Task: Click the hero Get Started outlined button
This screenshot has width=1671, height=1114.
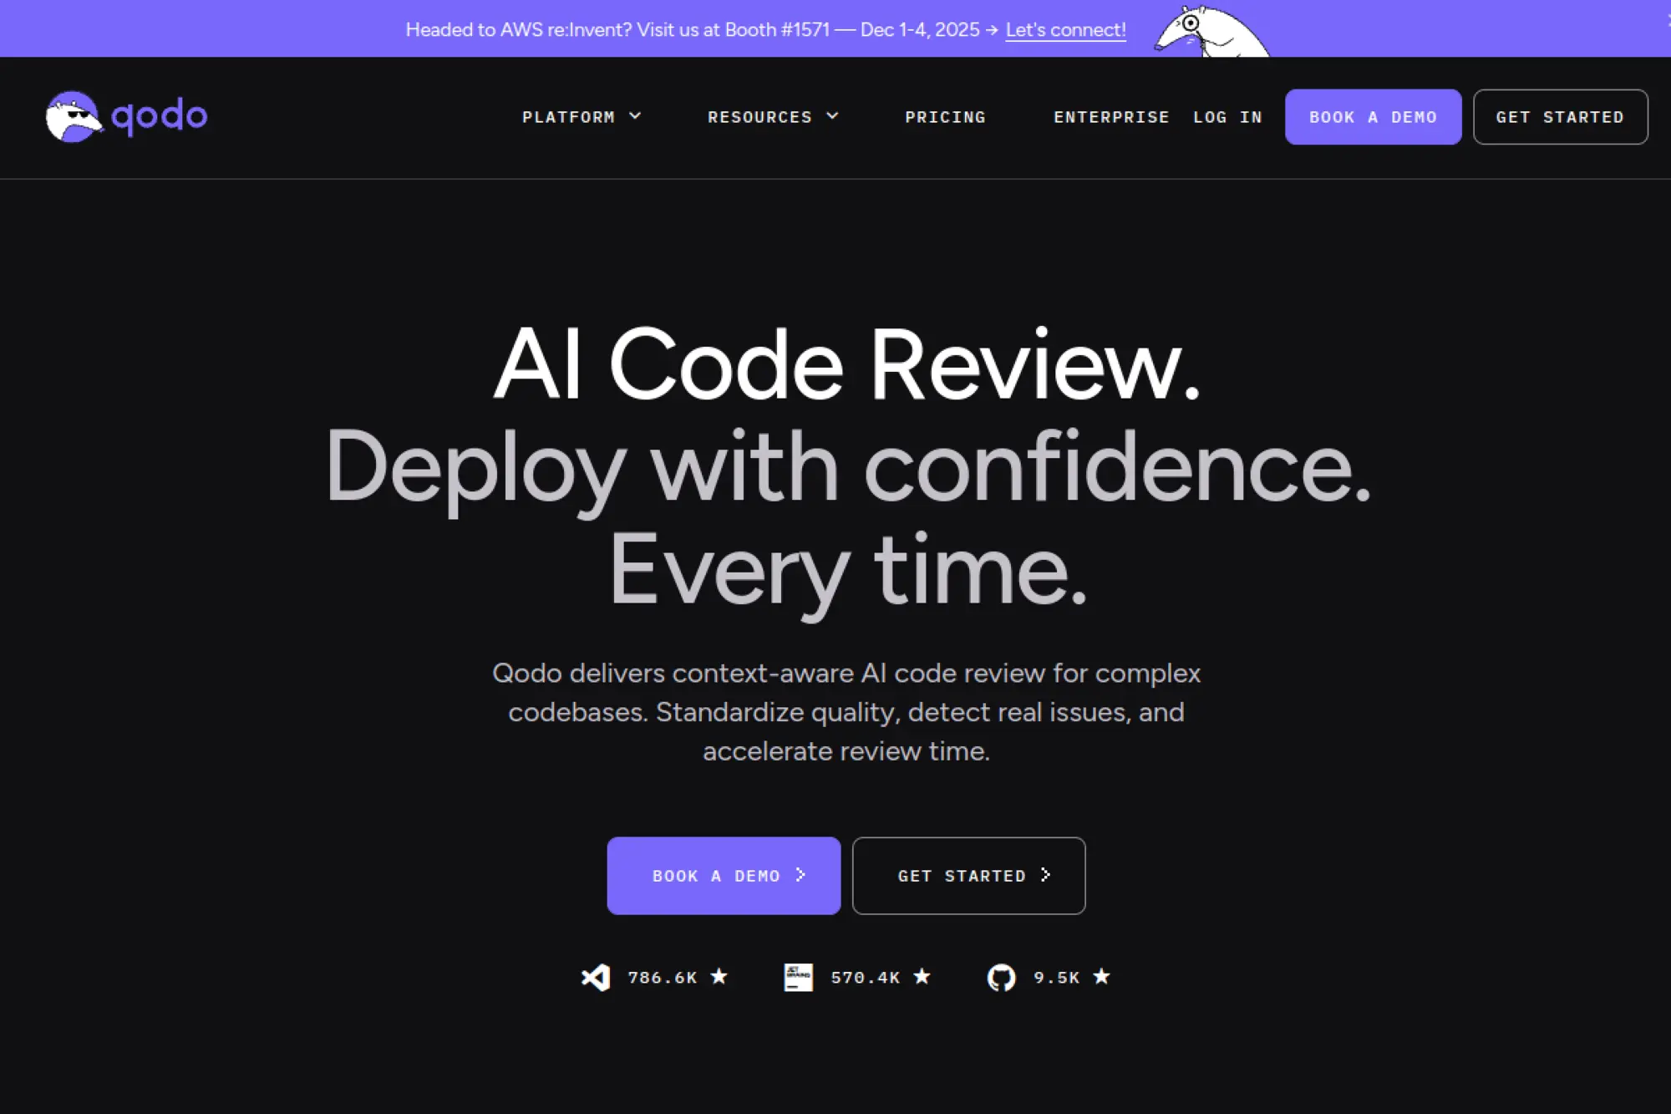Action: pyautogui.click(x=968, y=875)
